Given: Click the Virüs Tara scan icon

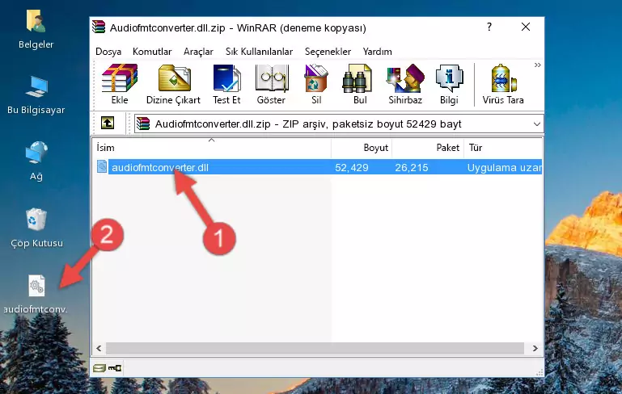Looking at the screenshot, I should point(503,84).
